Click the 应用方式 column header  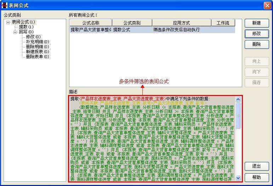tap(181, 23)
